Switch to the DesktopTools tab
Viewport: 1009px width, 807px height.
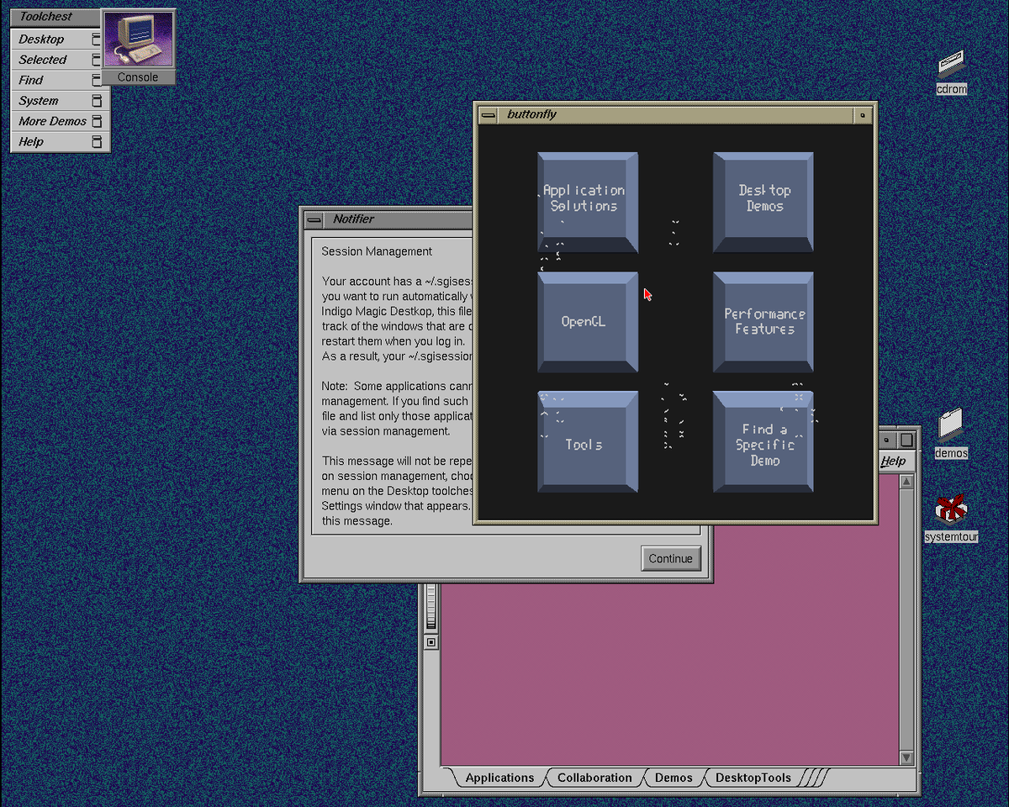(x=753, y=778)
